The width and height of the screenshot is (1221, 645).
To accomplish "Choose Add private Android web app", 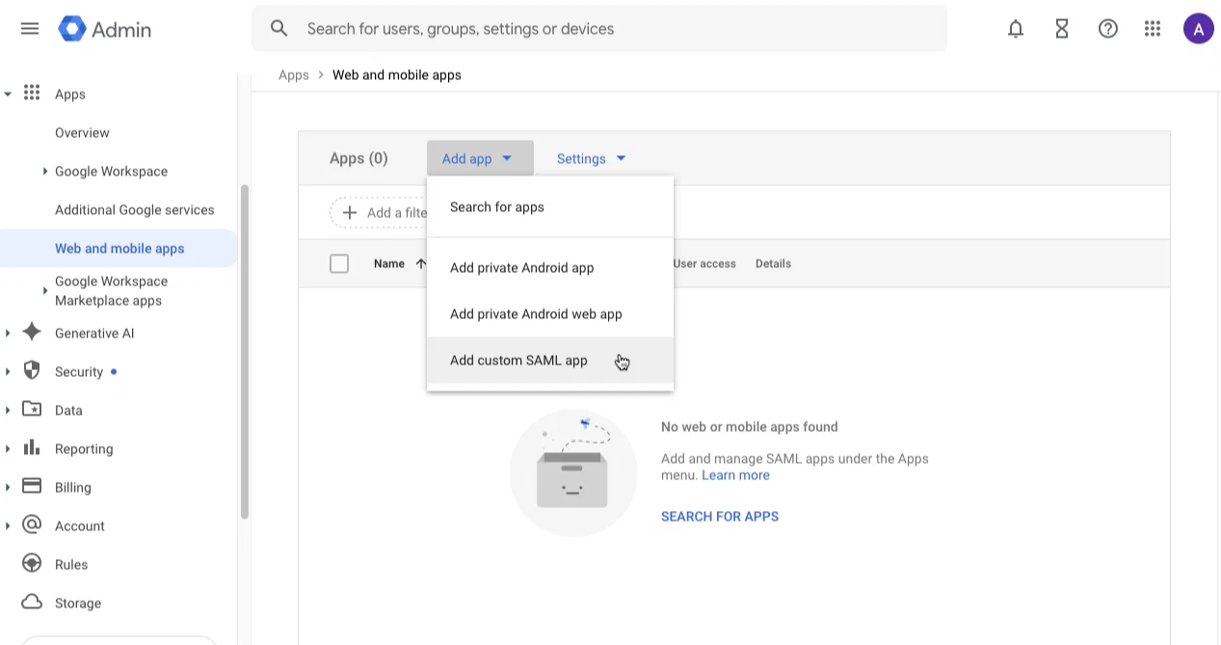I will pos(550,314).
